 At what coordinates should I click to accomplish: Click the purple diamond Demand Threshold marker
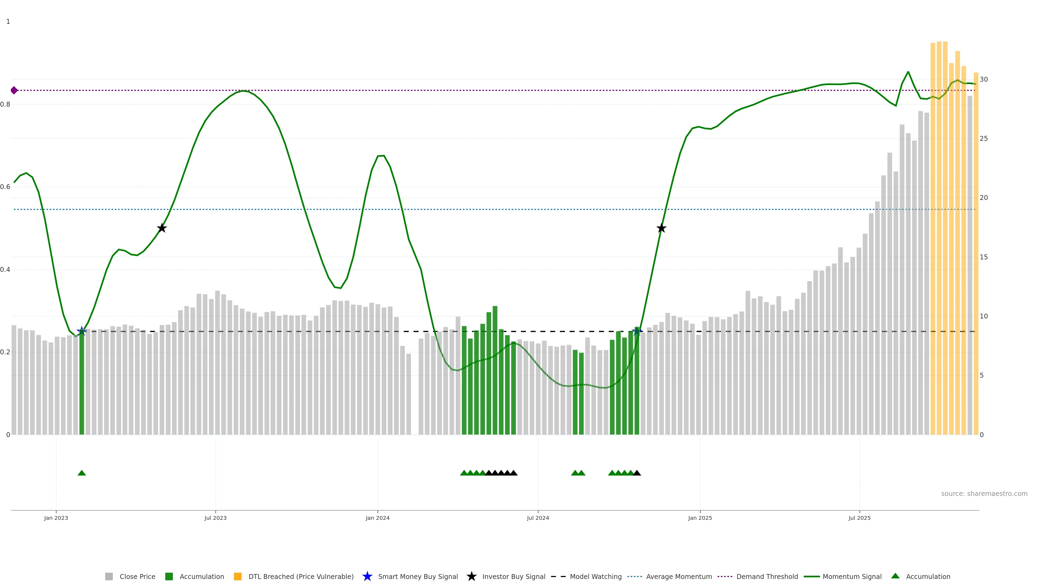point(14,90)
